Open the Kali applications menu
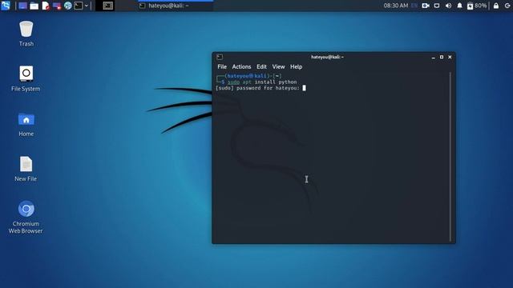The image size is (513, 288). click(x=6, y=6)
